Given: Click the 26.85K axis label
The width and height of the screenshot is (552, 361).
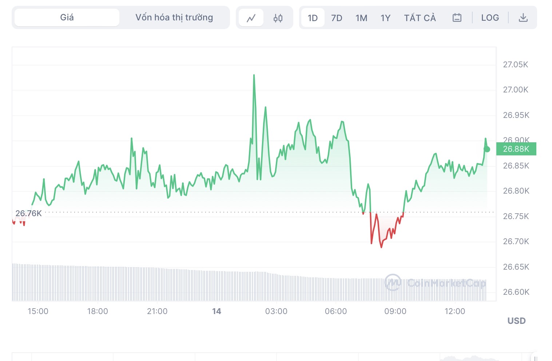Looking at the screenshot, I should tap(516, 166).
